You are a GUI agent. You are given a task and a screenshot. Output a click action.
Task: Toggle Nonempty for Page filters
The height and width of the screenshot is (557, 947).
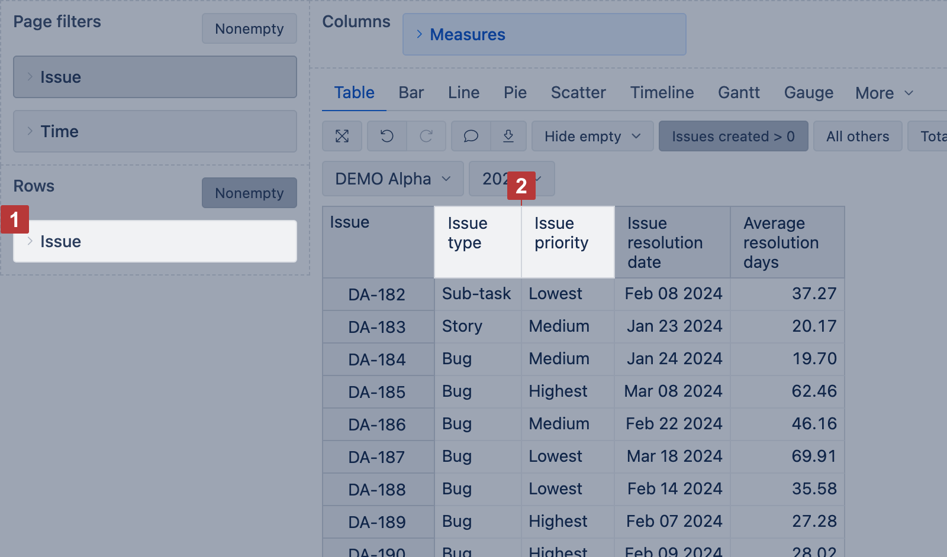point(249,29)
